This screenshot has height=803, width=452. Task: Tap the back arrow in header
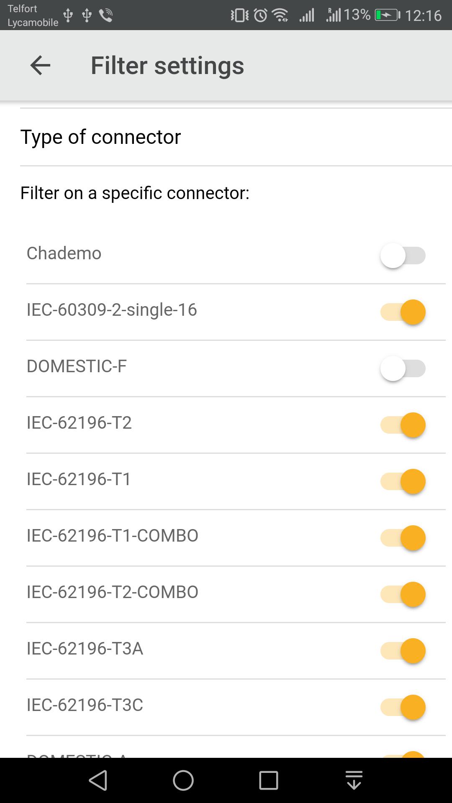pos(40,66)
